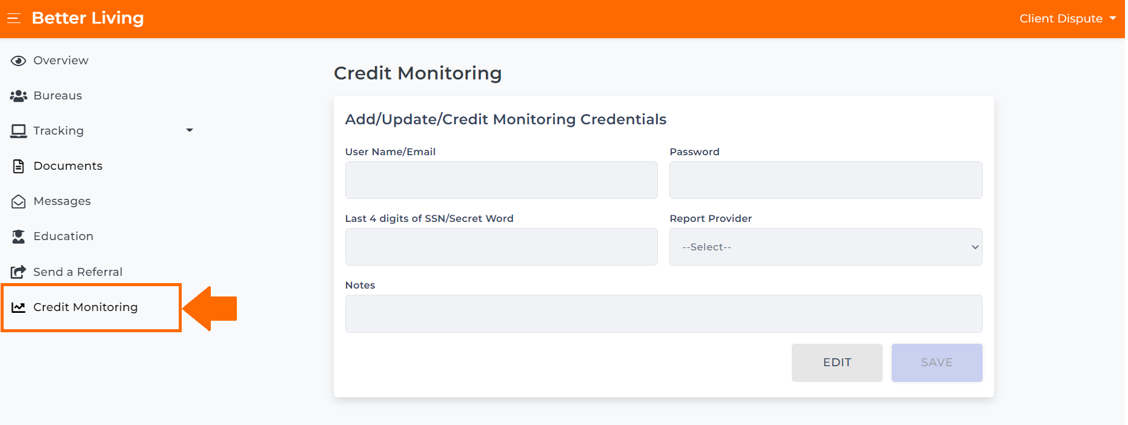Click the Bureaus people icon

pyautogui.click(x=19, y=96)
